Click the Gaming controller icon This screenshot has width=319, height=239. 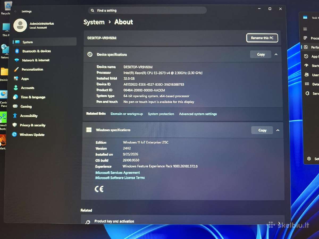point(15,106)
